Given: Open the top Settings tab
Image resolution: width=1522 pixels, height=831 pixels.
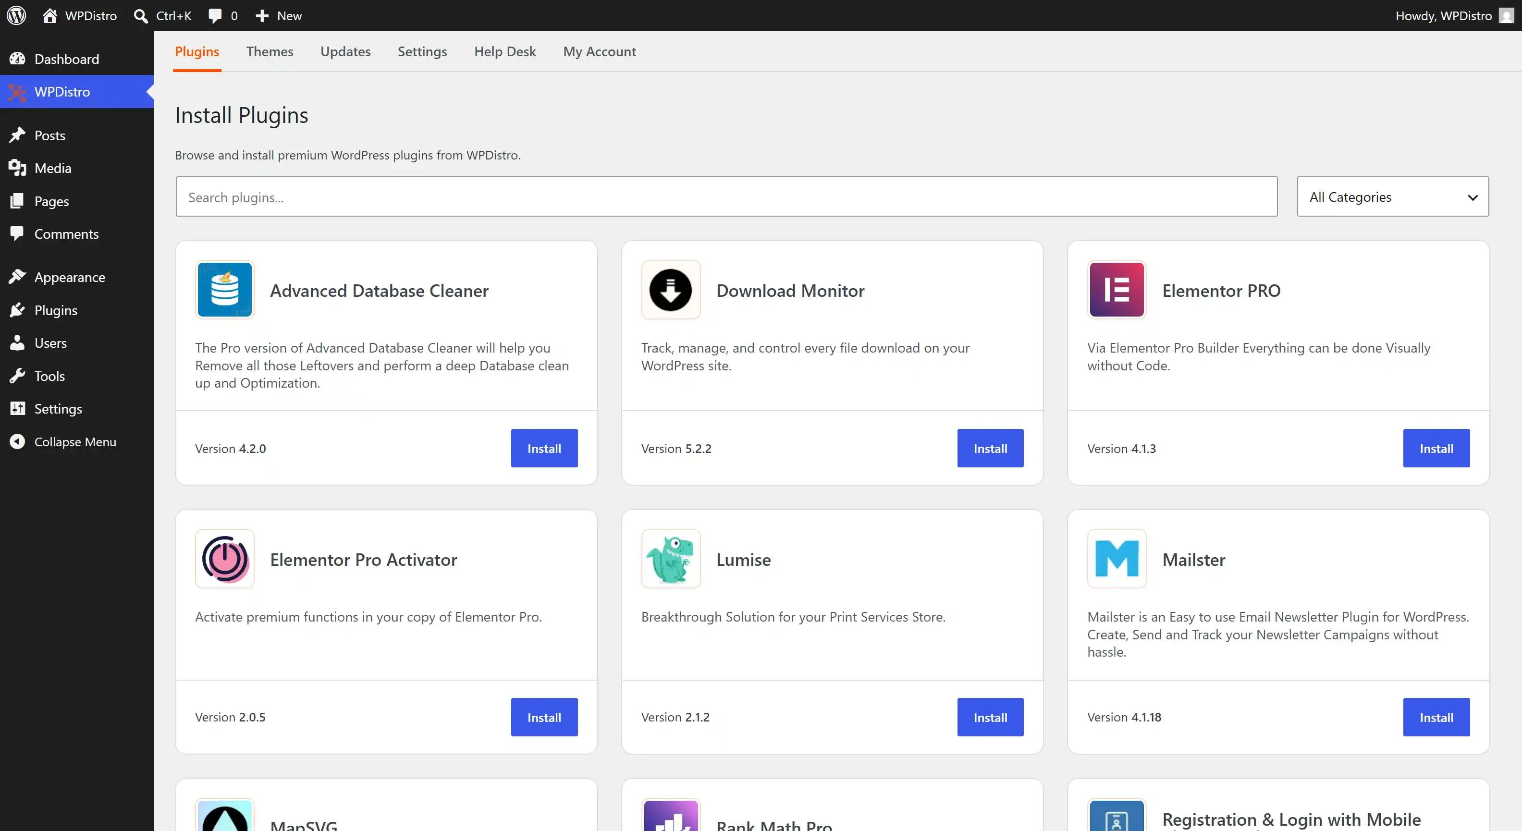Looking at the screenshot, I should [x=422, y=52].
